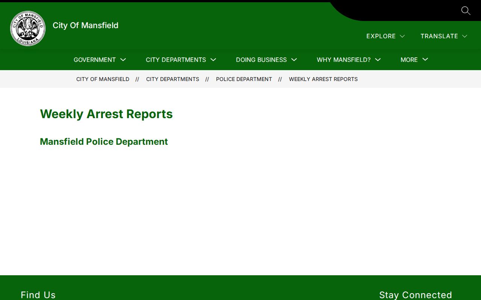Screen dimensions: 481x300
Task: Expand the City Departments chevron in main navigation
Action: 213,60
